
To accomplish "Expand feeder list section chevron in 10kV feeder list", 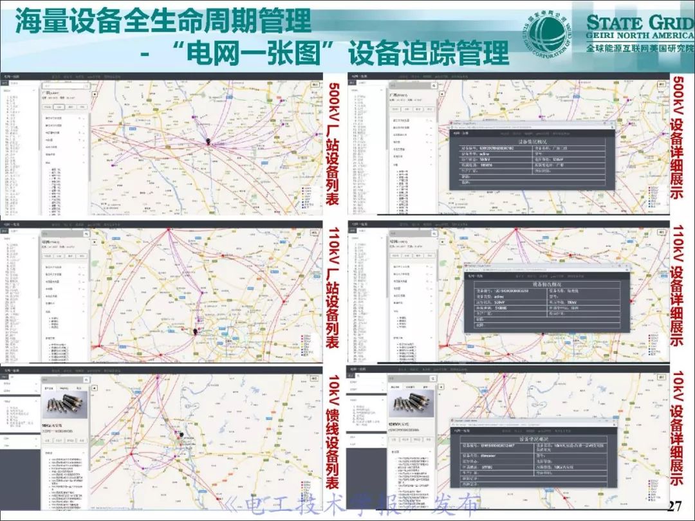I will (83, 453).
